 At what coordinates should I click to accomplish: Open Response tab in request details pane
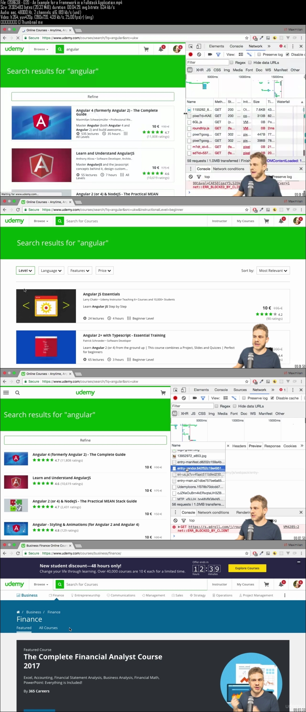tap(272, 446)
